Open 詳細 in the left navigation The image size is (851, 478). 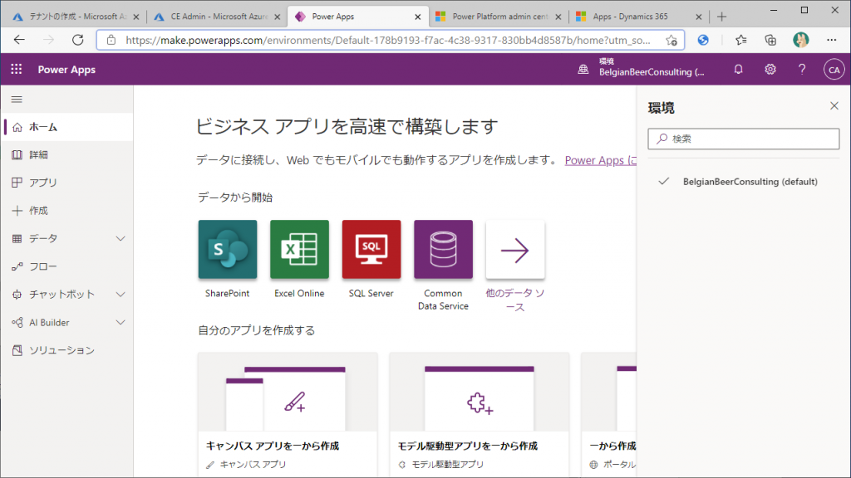click(66, 155)
